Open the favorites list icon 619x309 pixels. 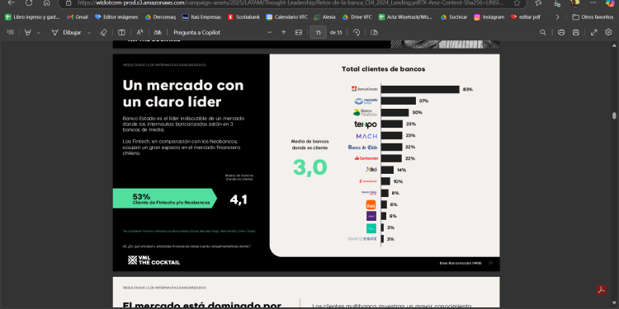(x=538, y=2)
